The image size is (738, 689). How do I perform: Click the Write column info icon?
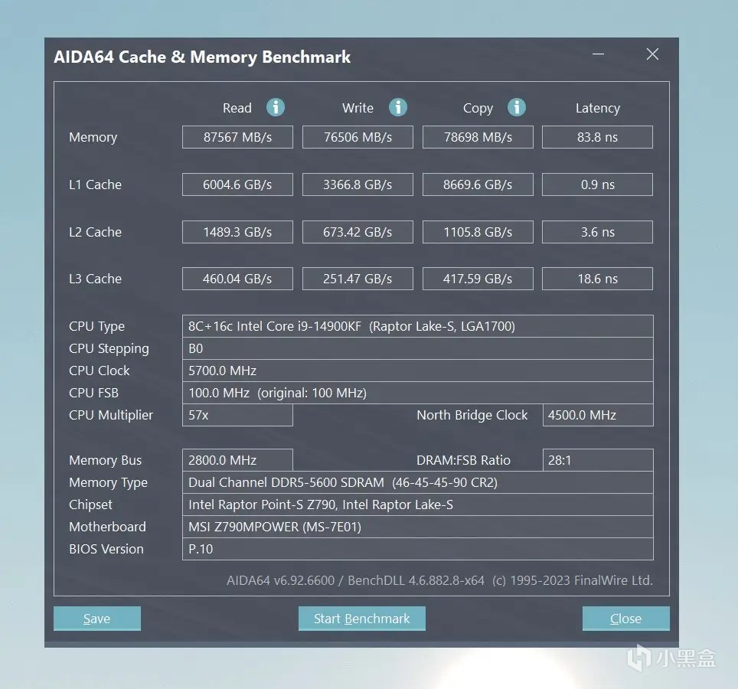[398, 107]
